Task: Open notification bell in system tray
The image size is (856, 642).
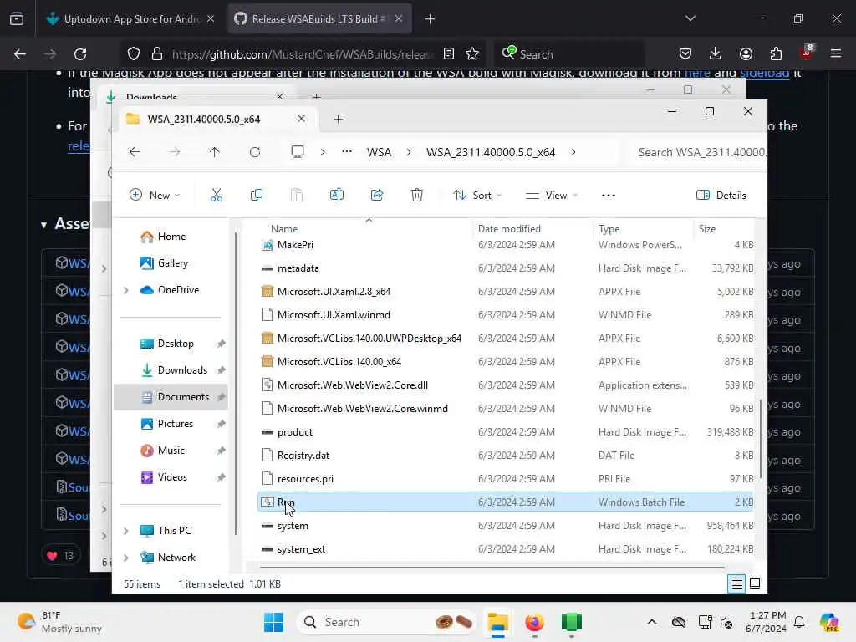Action: click(x=799, y=622)
